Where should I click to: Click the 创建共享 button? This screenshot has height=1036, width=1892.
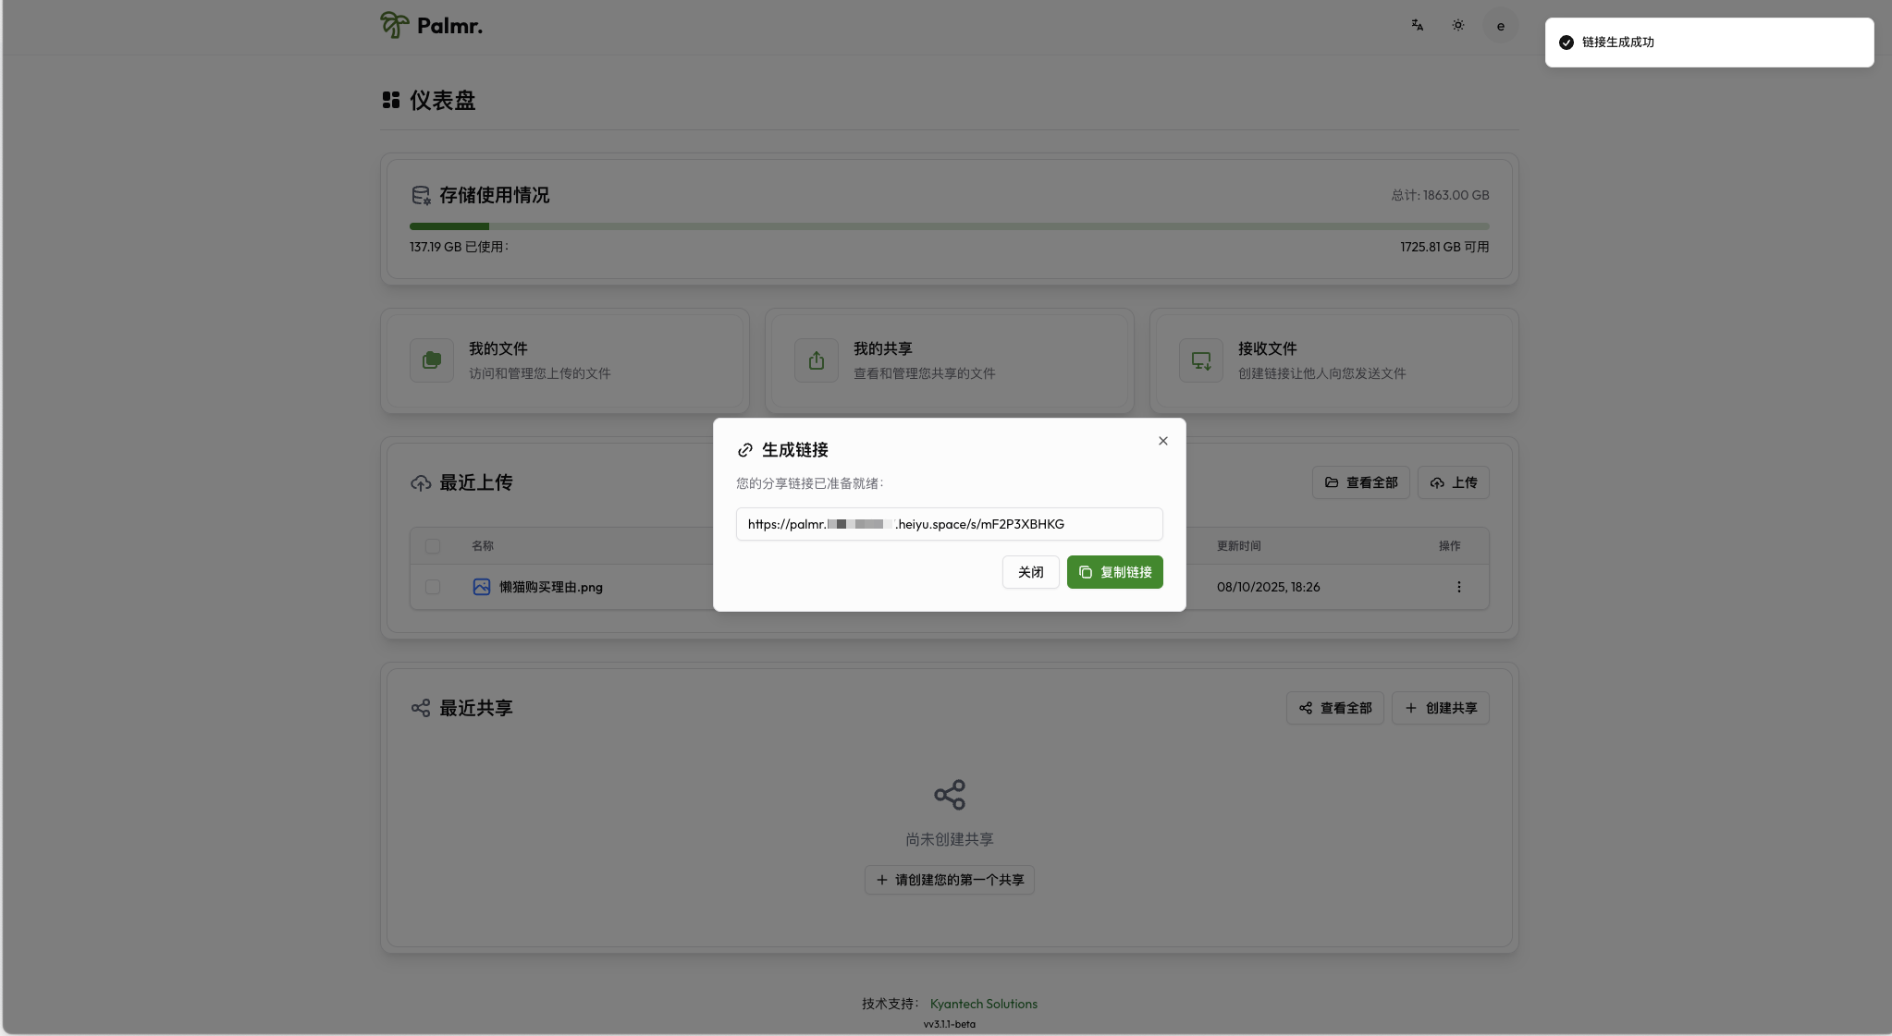(1441, 708)
